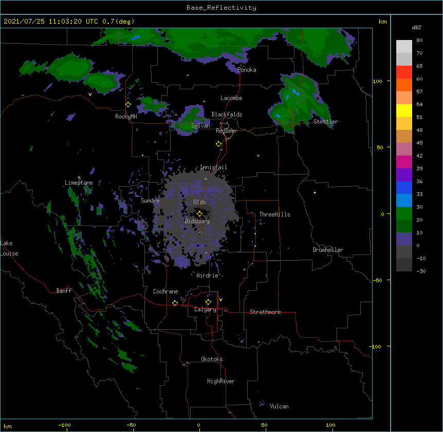Click the dBZ legend heading
The height and width of the screenshot is (432, 443).
click(x=416, y=27)
